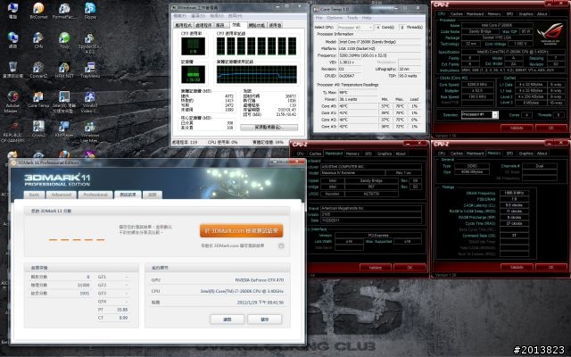Open the KMPlayer desktop shortcut
The height and width of the screenshot is (357, 571).
click(x=64, y=129)
